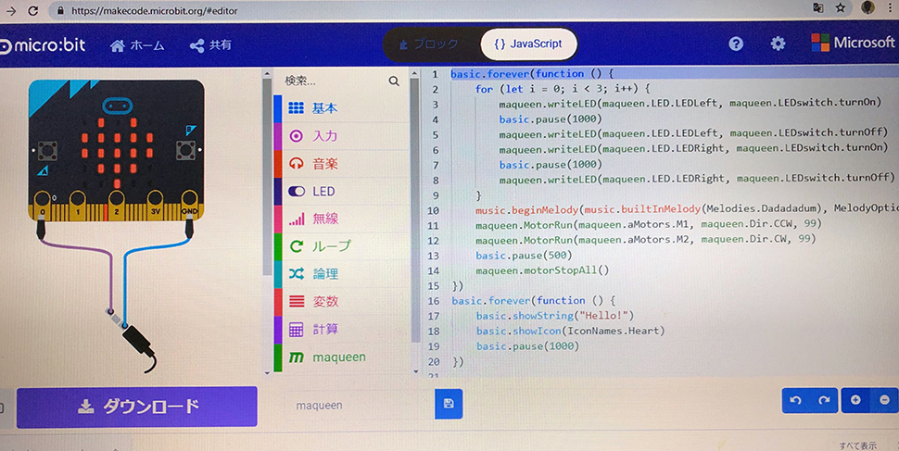Click the Download (ダウンロード) button
Viewport: 899px width, 451px height.
point(137,407)
